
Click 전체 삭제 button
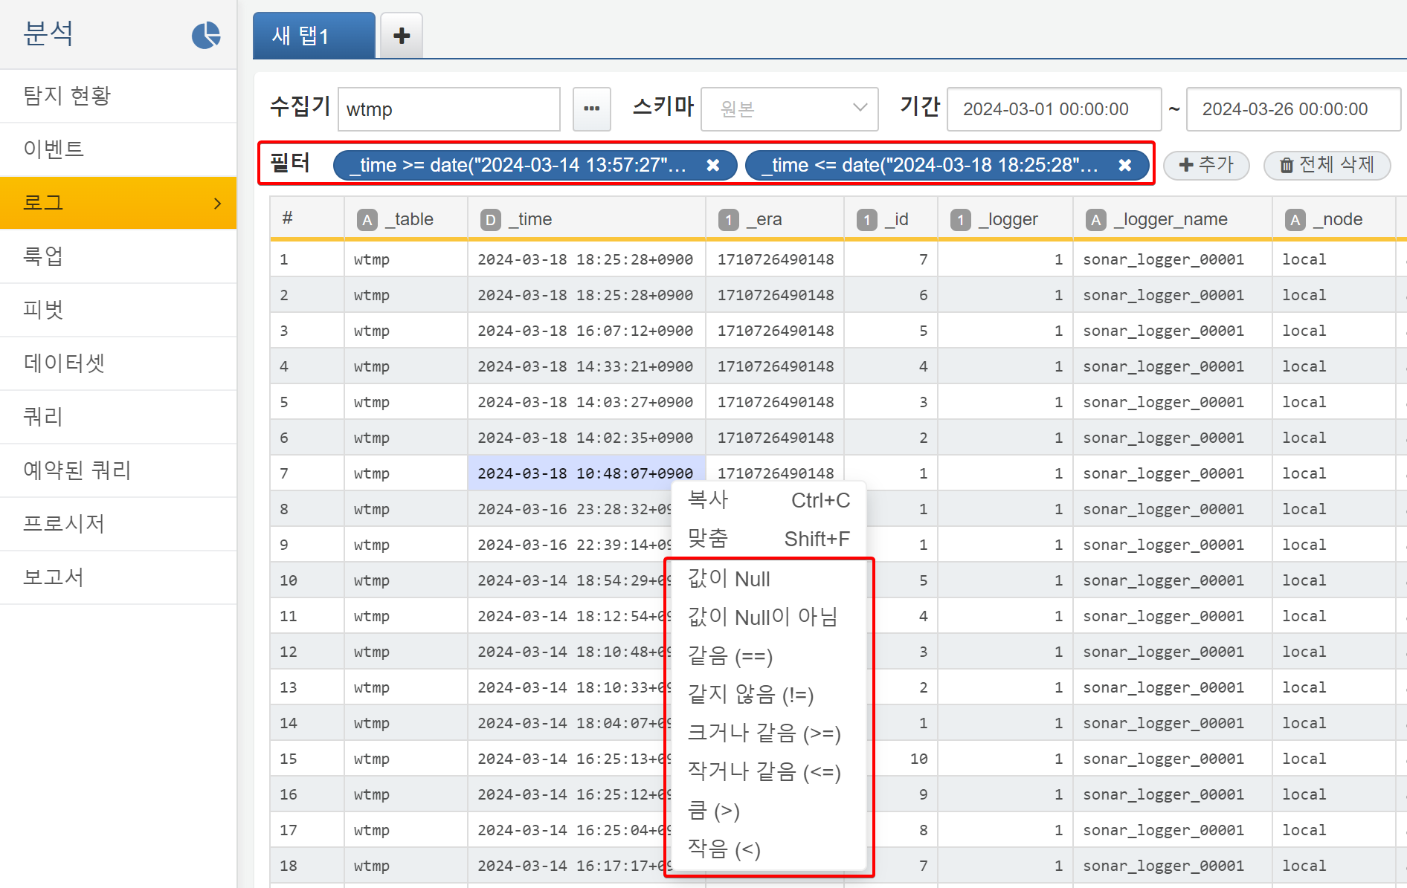click(x=1327, y=165)
